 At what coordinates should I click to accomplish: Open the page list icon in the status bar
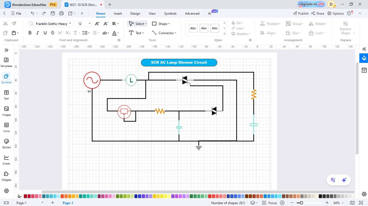[x=6, y=203]
